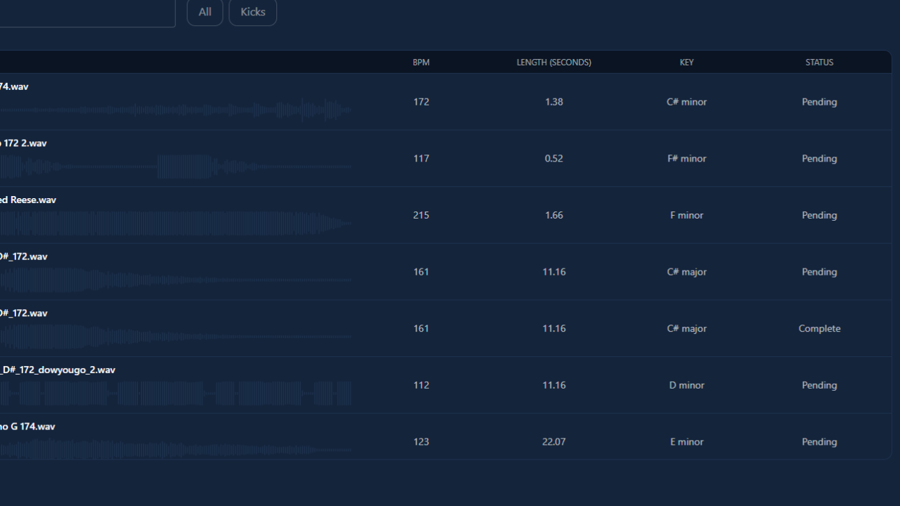Viewport: 900px width, 506px height.
Task: Select the file name containing dowyougo_2.wav
Action: pyautogui.click(x=58, y=370)
